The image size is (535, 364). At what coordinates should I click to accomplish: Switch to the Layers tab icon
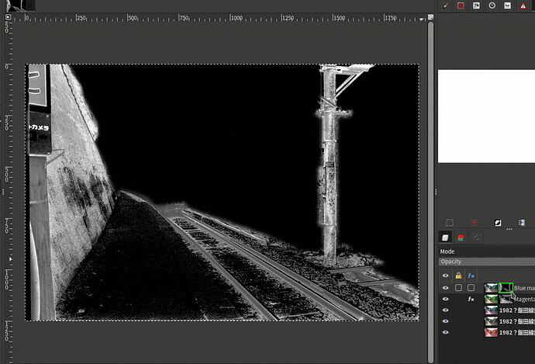point(446,237)
